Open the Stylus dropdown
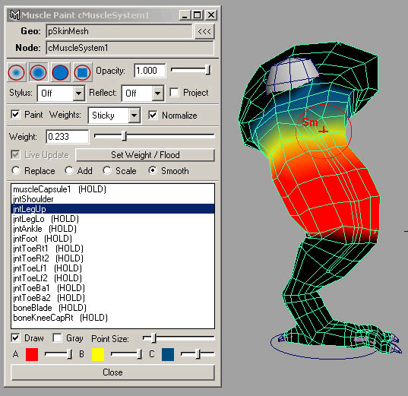 click(61, 93)
